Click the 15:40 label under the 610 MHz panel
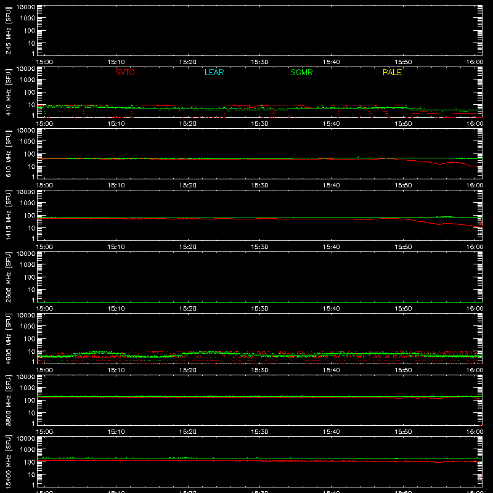The height and width of the screenshot is (493, 493). tap(332, 185)
